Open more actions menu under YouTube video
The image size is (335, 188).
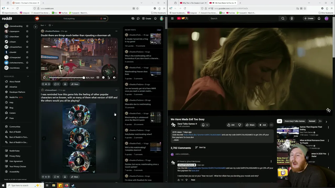(x=271, y=125)
